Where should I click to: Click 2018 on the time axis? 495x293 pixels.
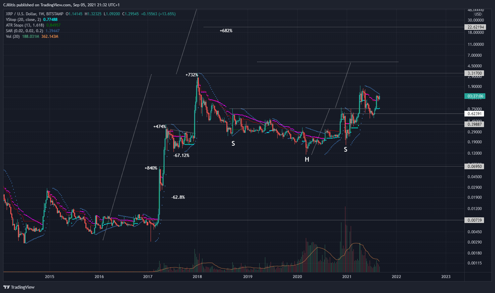coord(197,277)
